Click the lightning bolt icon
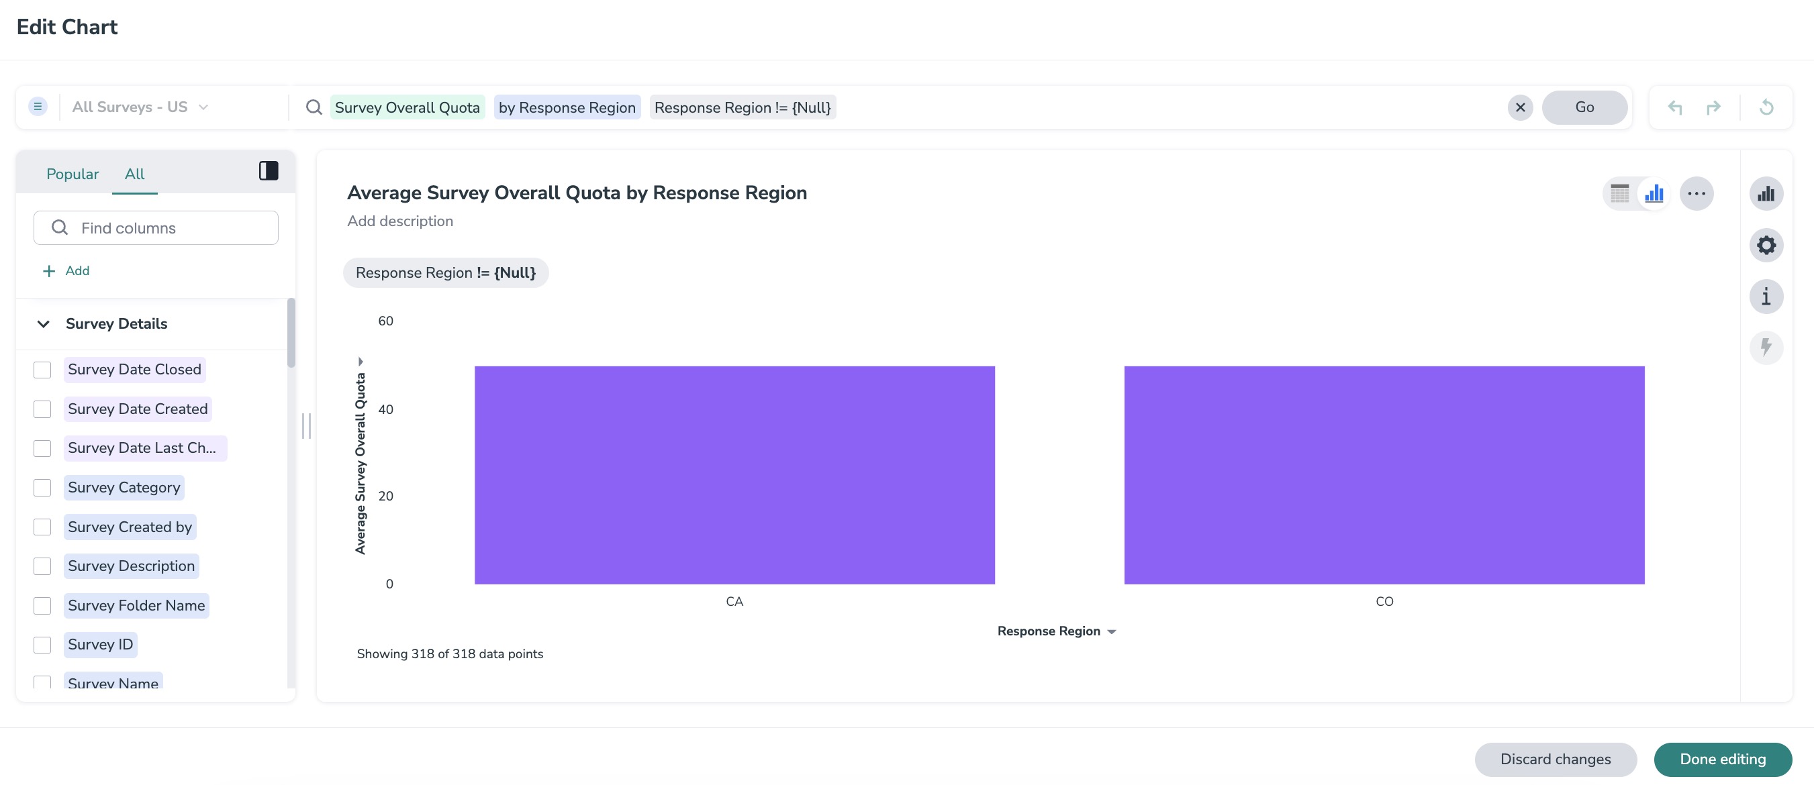 point(1766,348)
